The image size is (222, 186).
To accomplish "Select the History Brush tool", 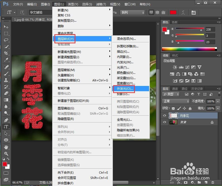I will [x=6, y=87].
